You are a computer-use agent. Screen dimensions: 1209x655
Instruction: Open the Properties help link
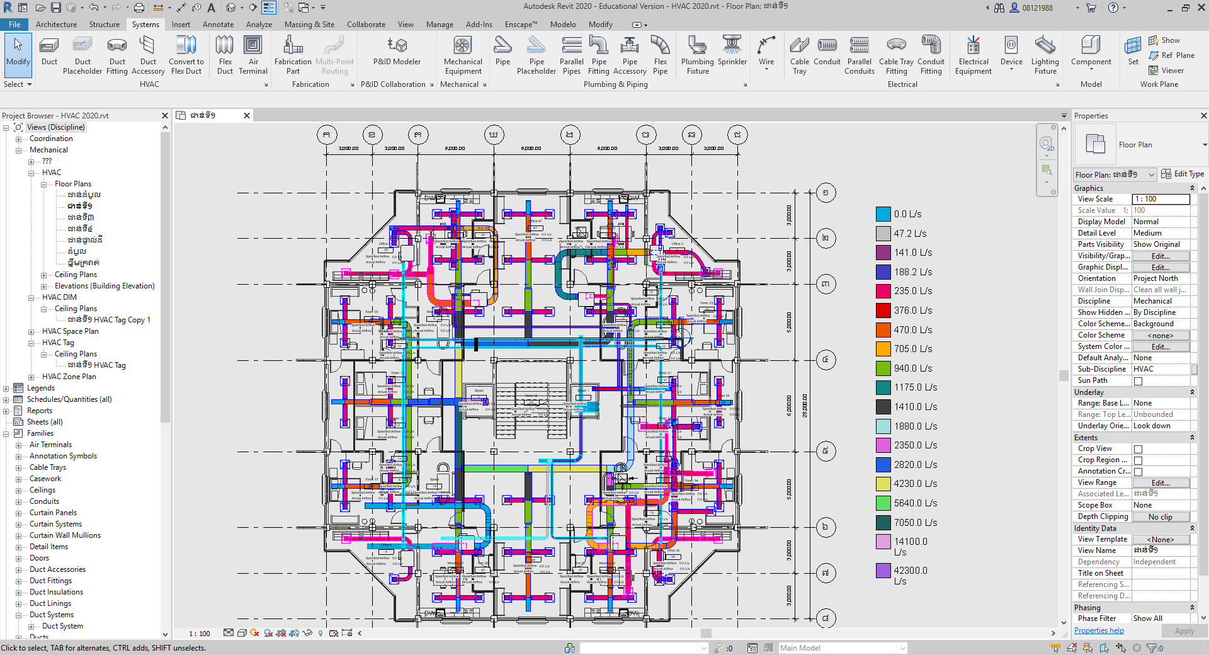[1099, 630]
